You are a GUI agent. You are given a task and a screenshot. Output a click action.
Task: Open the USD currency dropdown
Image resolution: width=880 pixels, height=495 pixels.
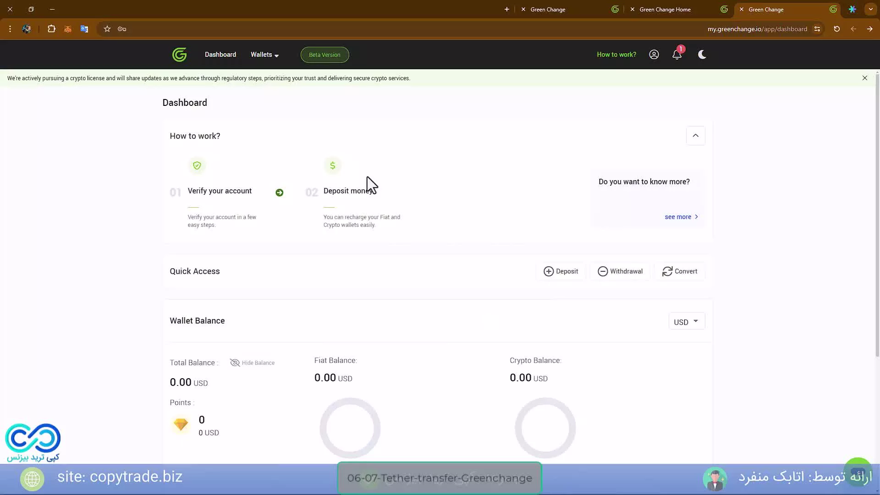click(685, 321)
